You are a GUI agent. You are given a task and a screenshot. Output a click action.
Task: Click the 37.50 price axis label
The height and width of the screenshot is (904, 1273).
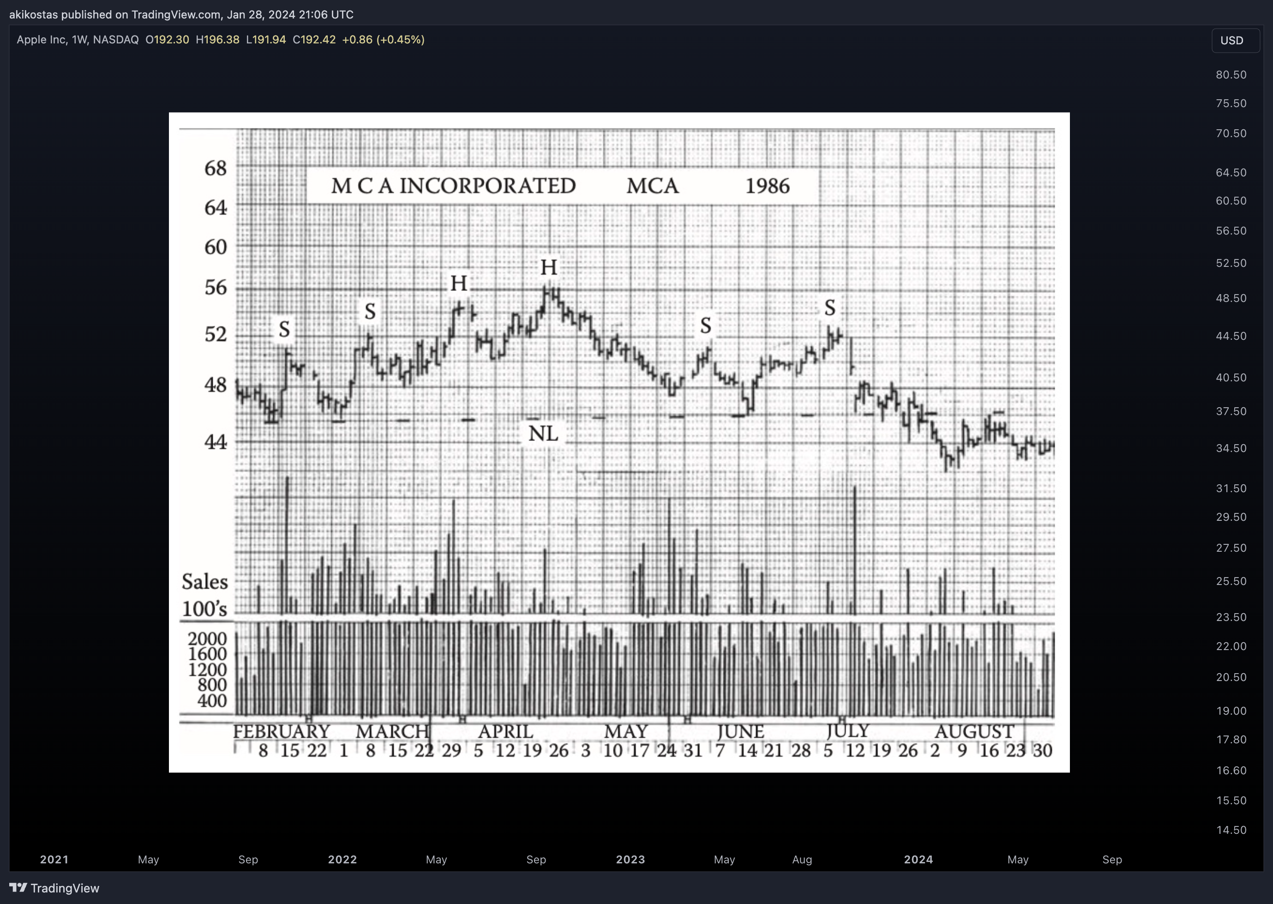pyautogui.click(x=1231, y=411)
